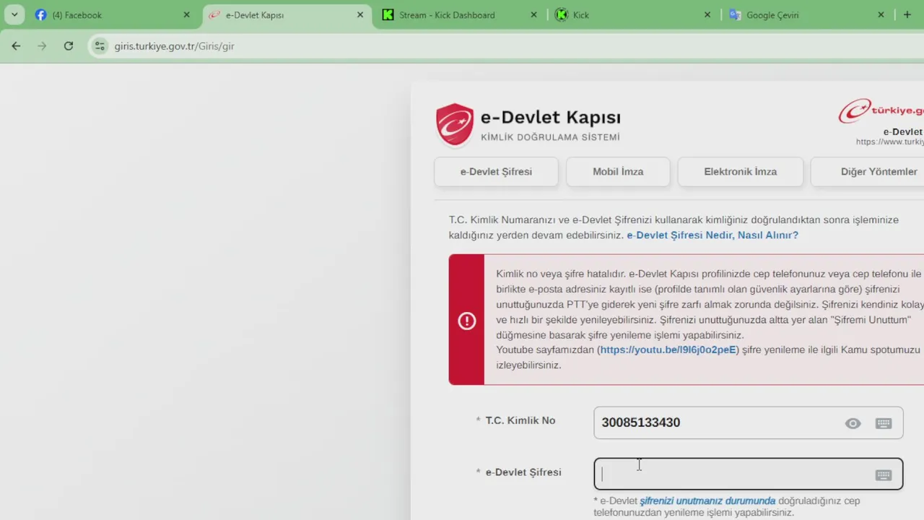Click the 'e-Devlet Şifresi' field label
The image size is (924, 520).
click(523, 472)
